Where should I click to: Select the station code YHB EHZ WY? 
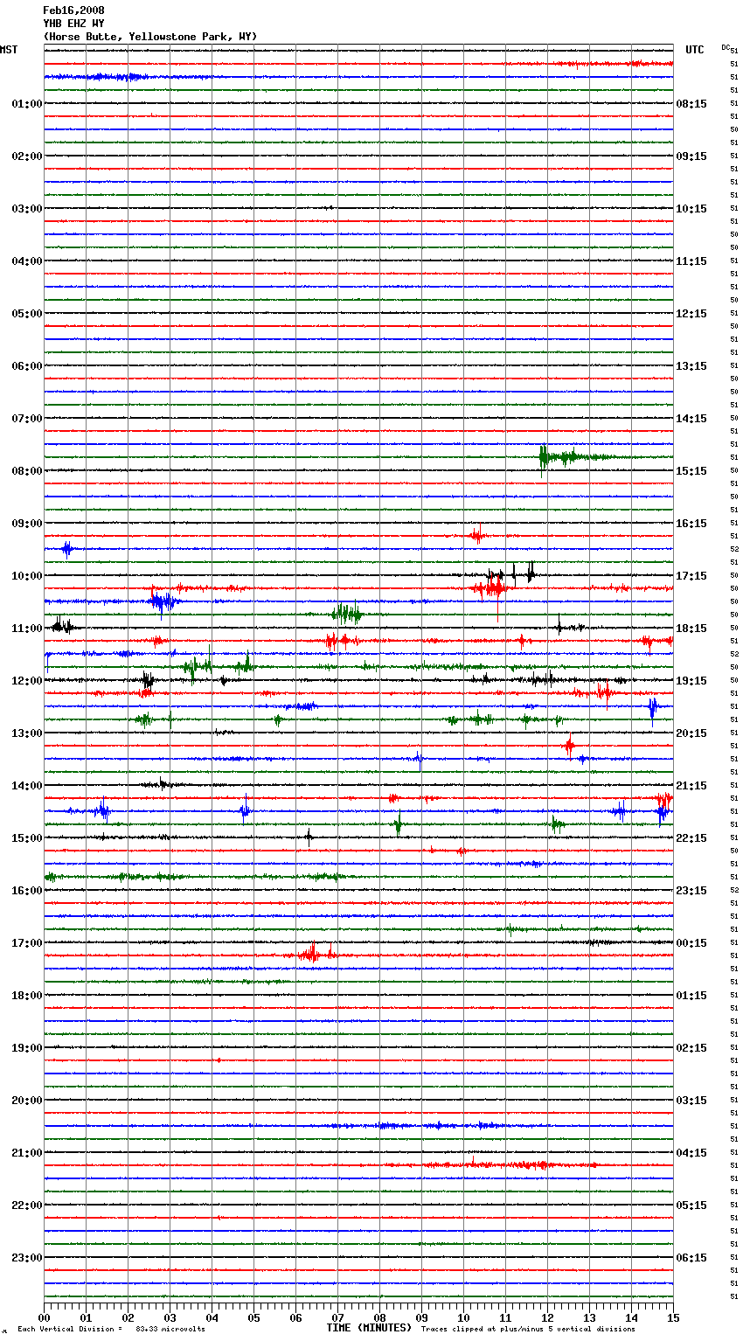click(73, 24)
